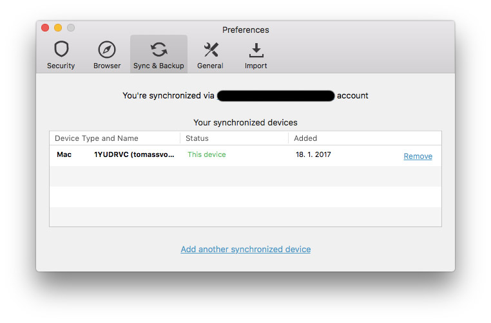This screenshot has height=323, width=491.
Task: Click the Sync & Backup arrows icon
Action: pyautogui.click(x=159, y=50)
